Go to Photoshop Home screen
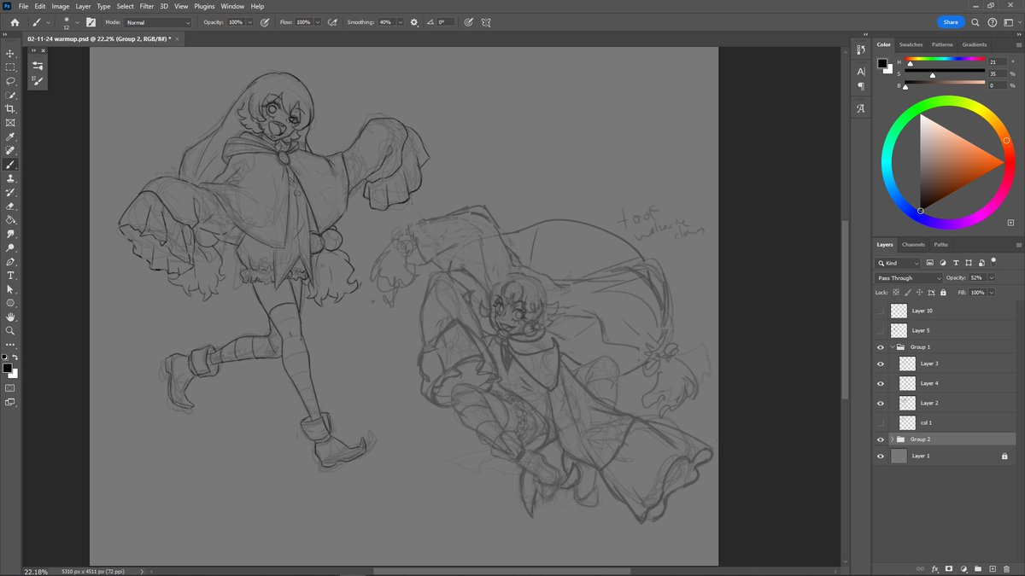This screenshot has width=1025, height=576. pos(15,22)
